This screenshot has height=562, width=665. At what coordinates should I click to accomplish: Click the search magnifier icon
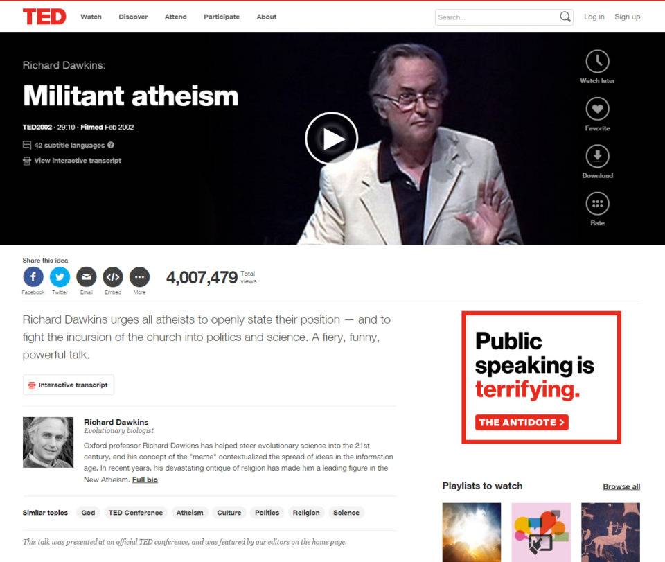565,17
